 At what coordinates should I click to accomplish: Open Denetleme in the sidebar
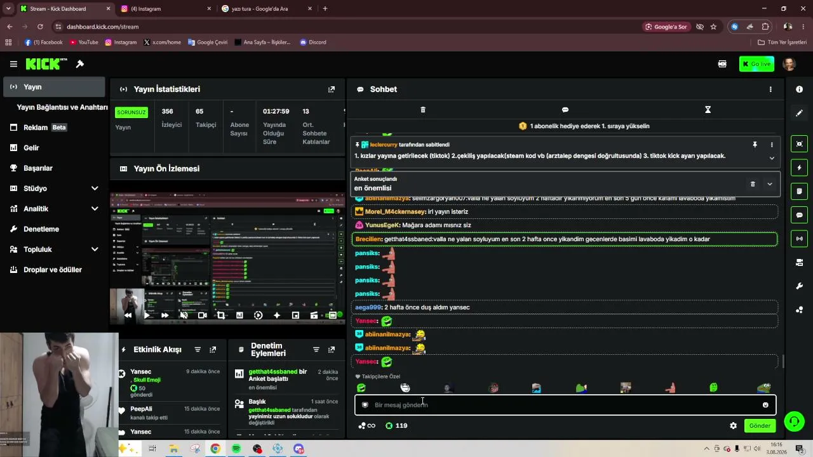pos(53,229)
